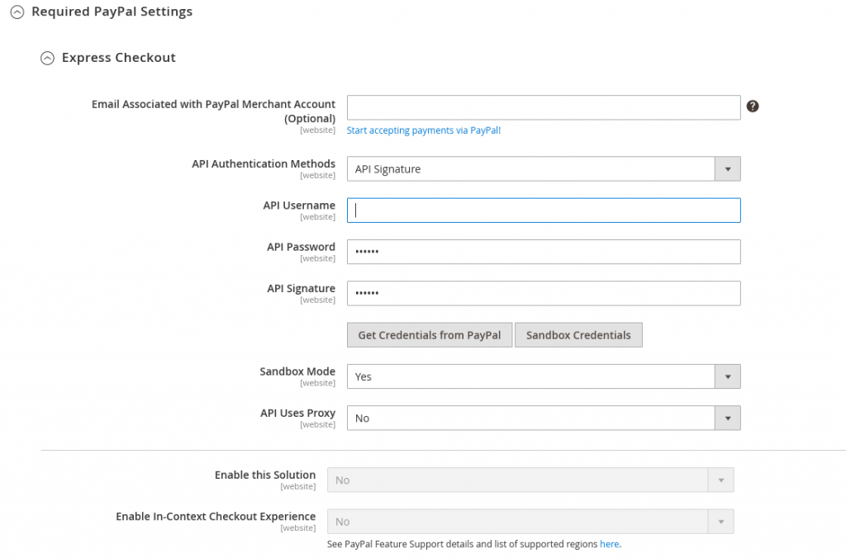
Task: Open the Enable this Solution dropdown
Action: pos(530,480)
